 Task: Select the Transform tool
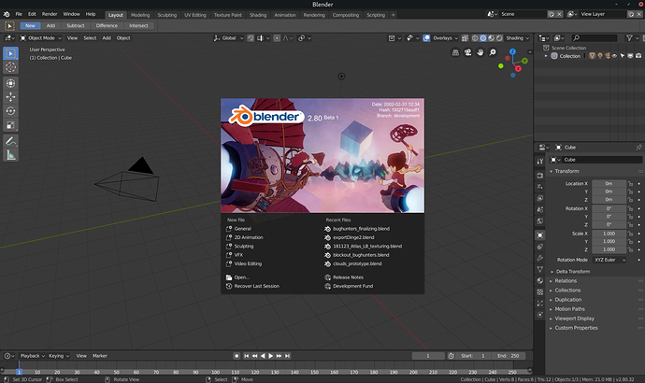[10, 83]
